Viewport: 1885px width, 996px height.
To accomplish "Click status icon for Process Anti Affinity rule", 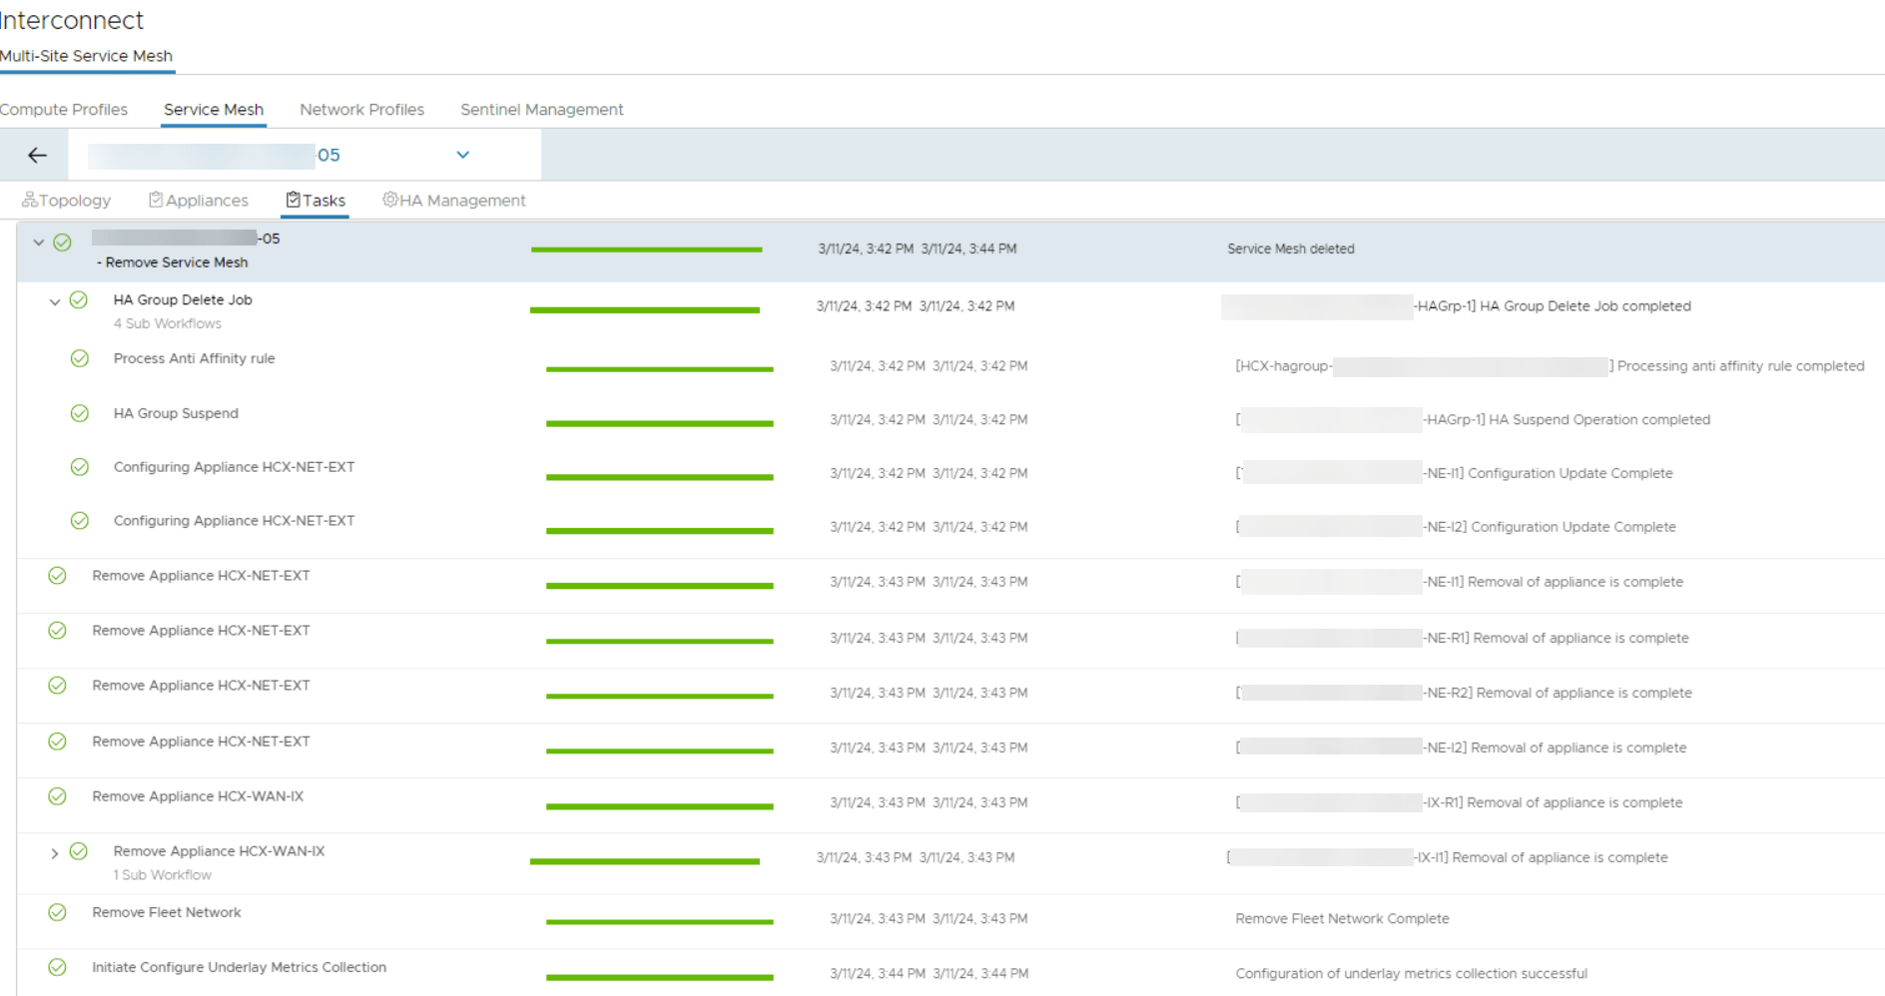I will pos(80,358).
